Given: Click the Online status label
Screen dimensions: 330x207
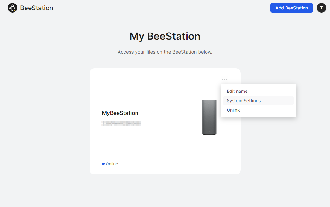Looking at the screenshot, I should point(112,163).
